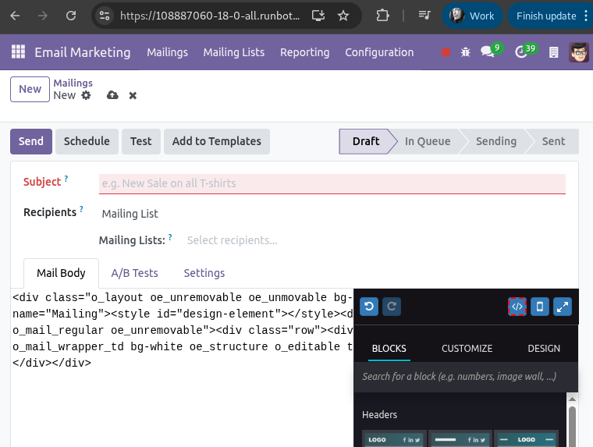Click the install app icon in address bar

tap(318, 16)
